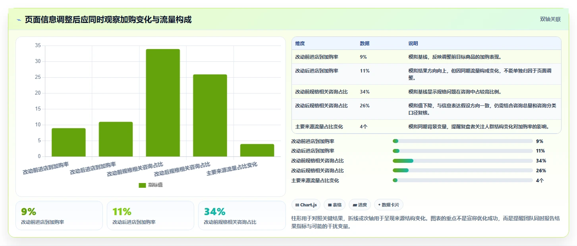The image size is (577, 246).
Task: Click the description starting 模拟值下降
Action: [482, 109]
